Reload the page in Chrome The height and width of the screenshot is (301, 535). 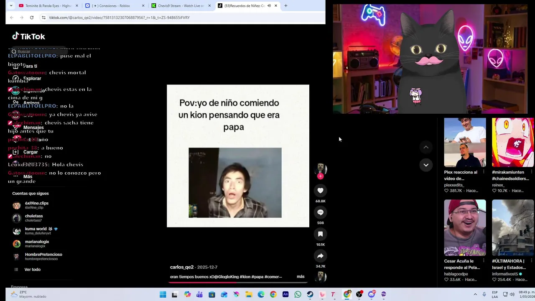tap(32, 18)
